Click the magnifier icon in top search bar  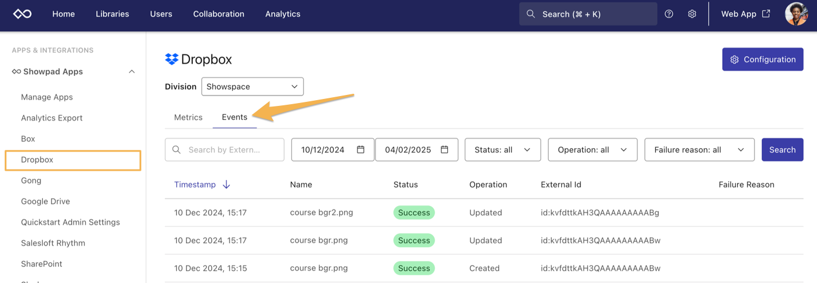click(x=531, y=14)
